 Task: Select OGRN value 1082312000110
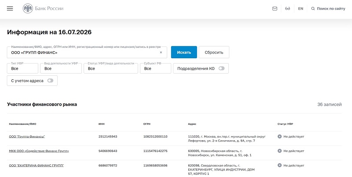click(x=155, y=137)
